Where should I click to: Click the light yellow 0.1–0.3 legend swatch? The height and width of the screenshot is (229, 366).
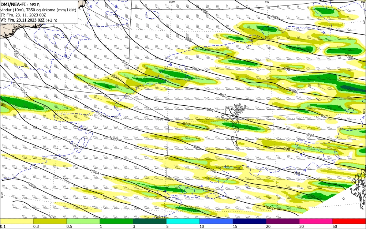coord(16,221)
